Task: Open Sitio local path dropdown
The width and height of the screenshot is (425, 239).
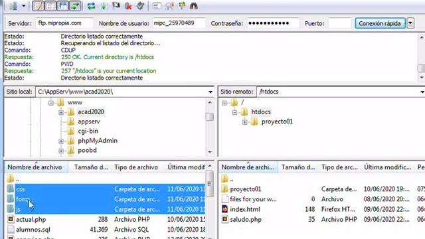Action: click(211, 92)
